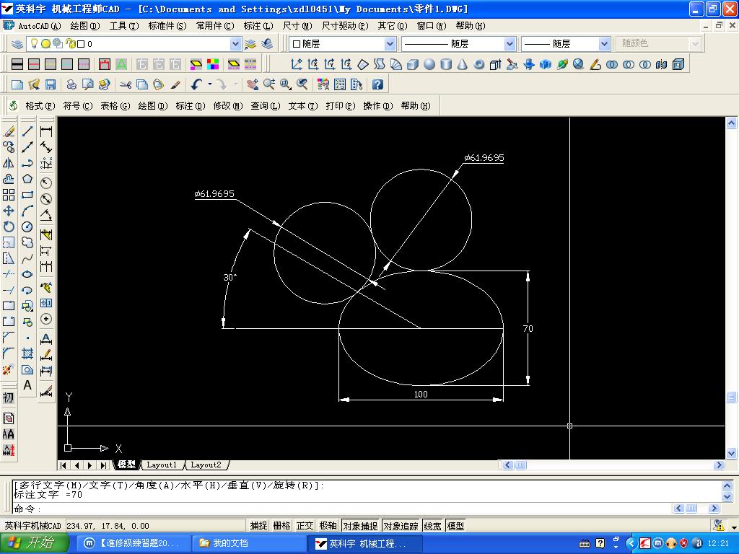Screen dimensions: 739x554
Task: Switch to the Layout1 tab
Action: [x=162, y=465]
